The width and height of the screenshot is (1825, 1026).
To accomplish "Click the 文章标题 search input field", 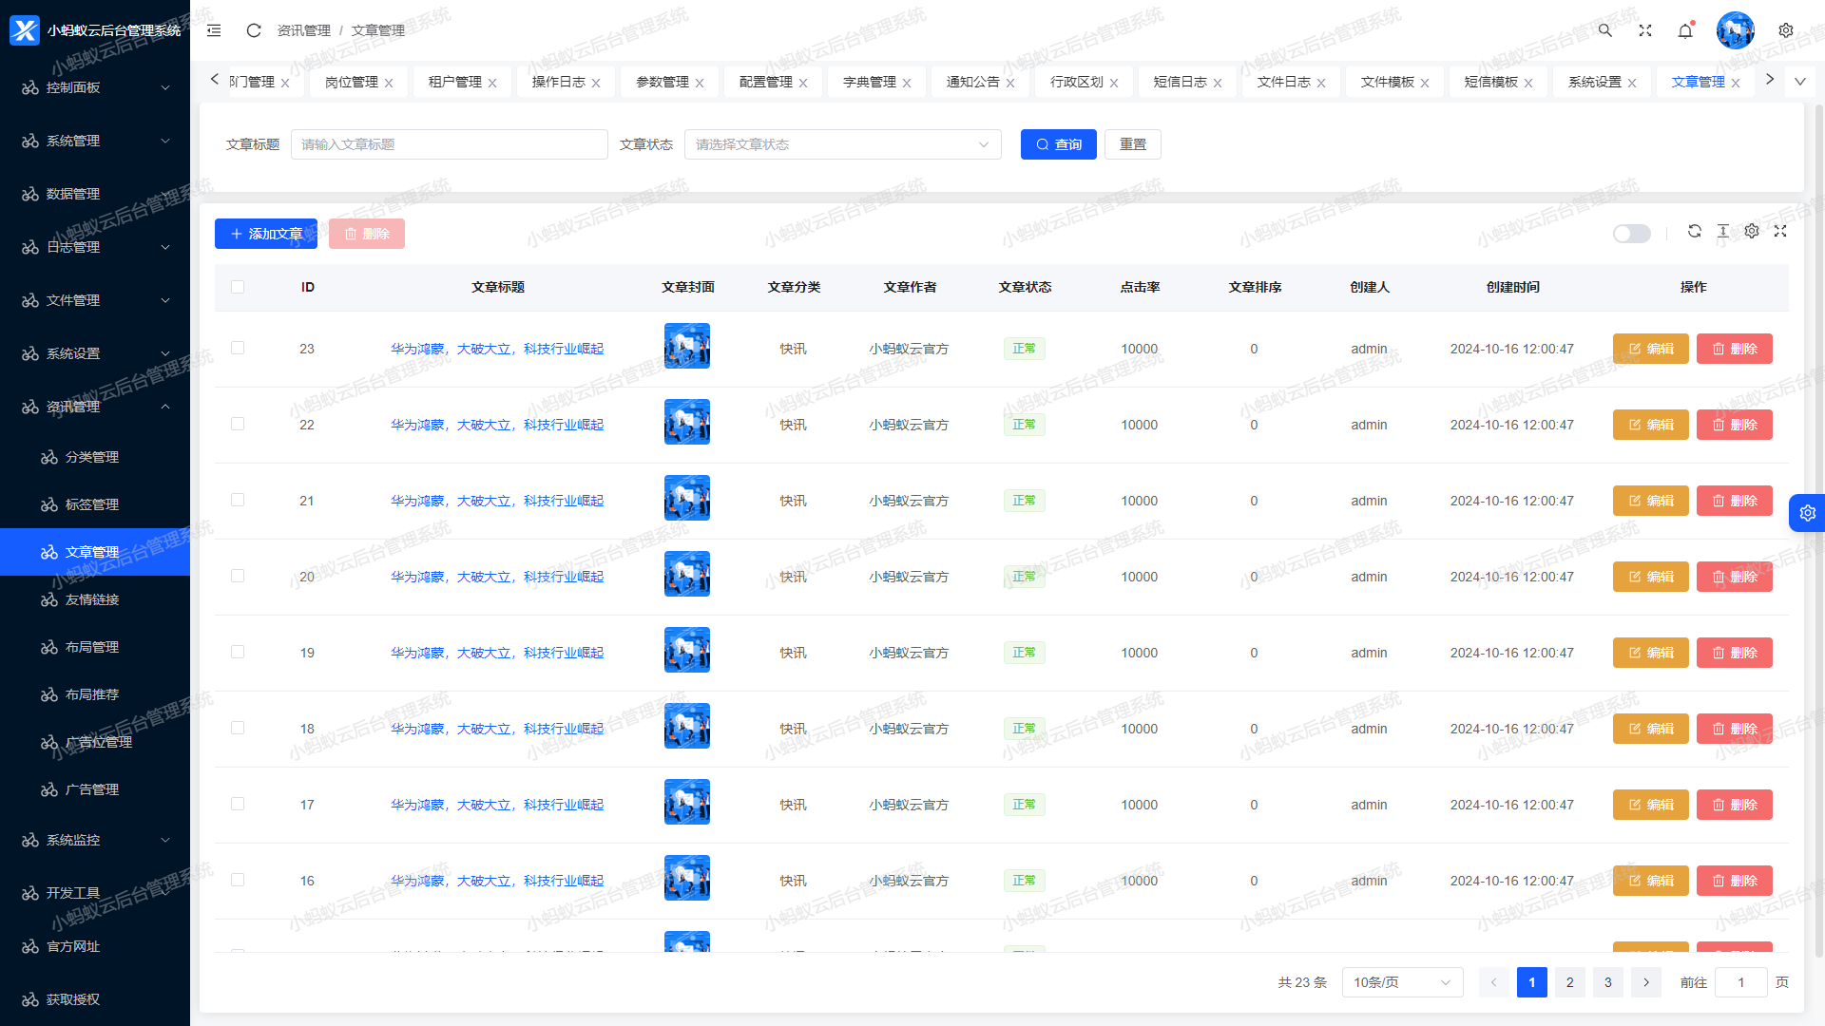I will 450,144.
